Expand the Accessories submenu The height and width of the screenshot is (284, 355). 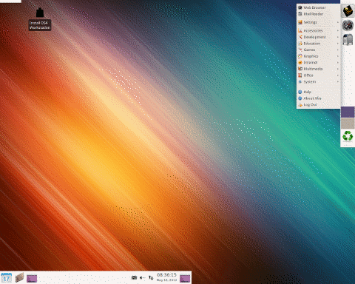click(319, 30)
